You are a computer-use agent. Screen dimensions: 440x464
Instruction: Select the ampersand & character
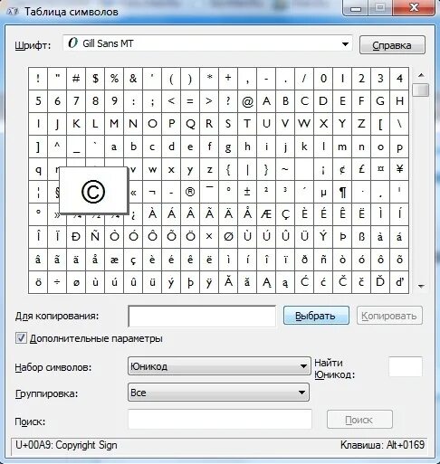[133, 79]
